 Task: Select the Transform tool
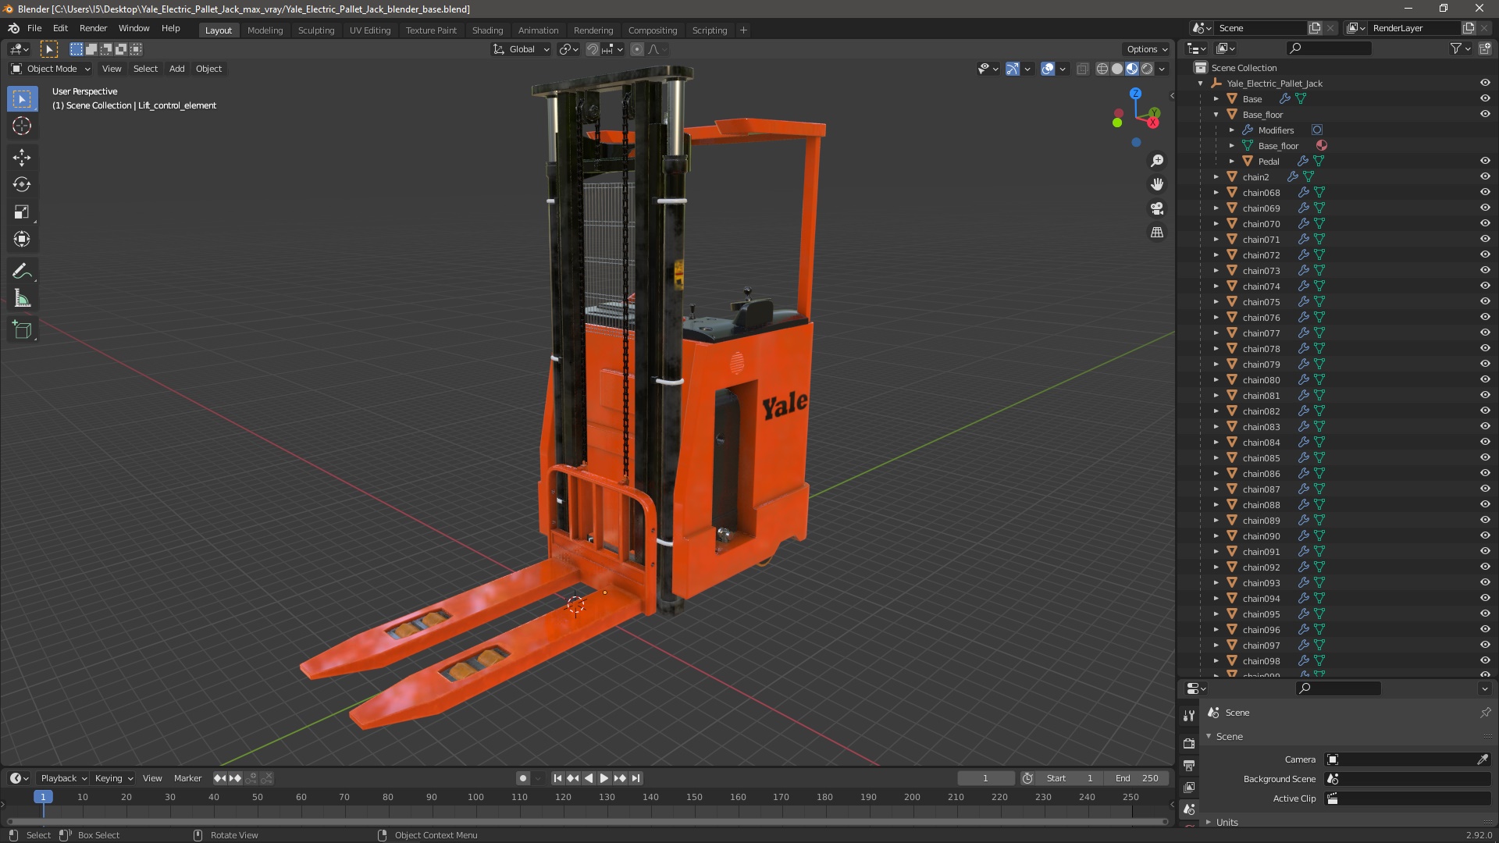[x=22, y=240]
